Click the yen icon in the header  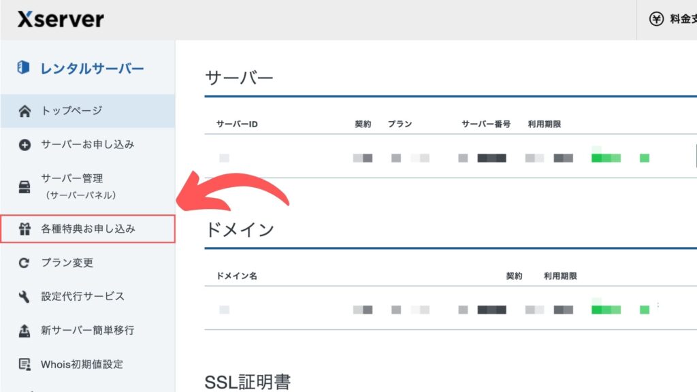tap(656, 19)
